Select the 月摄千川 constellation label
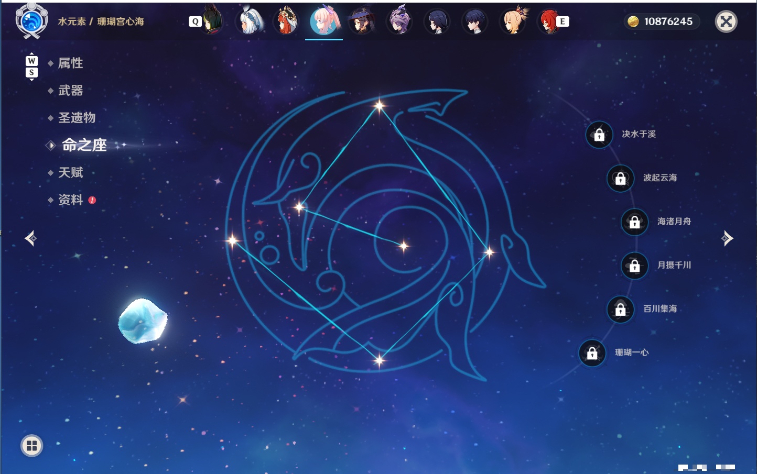Viewport: 757px width, 474px height. point(674,265)
